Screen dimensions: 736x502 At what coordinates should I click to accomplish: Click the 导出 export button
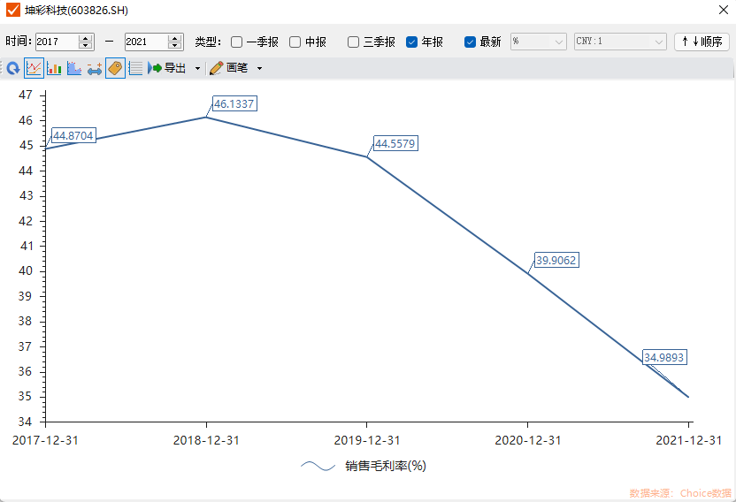168,68
